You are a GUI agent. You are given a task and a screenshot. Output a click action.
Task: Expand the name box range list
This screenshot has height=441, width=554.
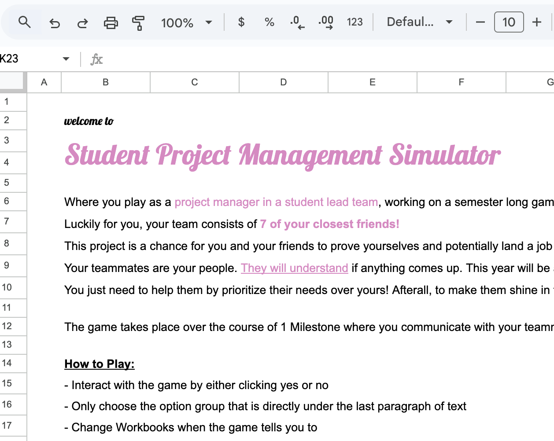point(66,59)
